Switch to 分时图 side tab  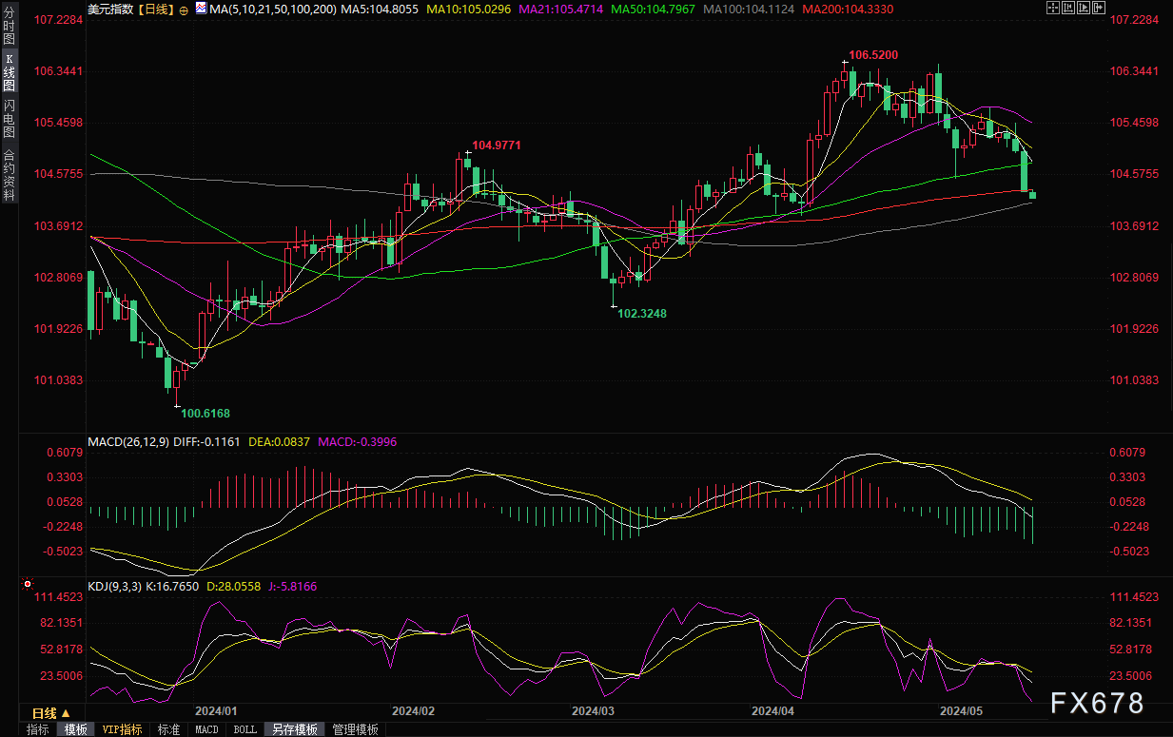click(9, 26)
